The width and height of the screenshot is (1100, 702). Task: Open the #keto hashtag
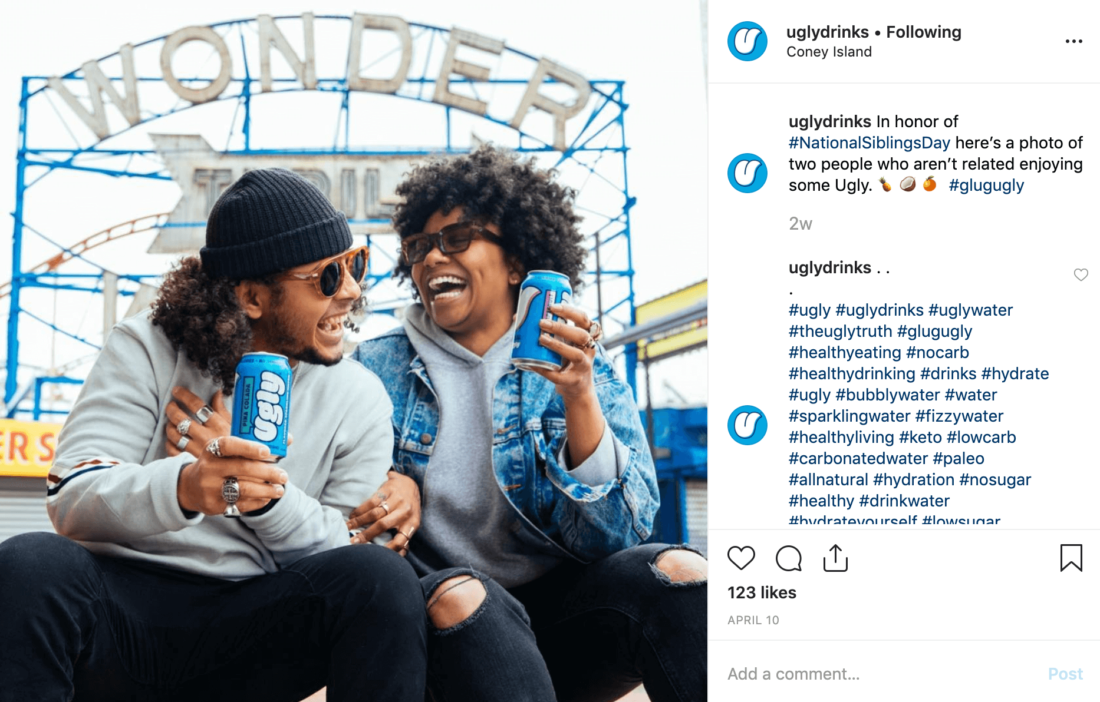920,437
